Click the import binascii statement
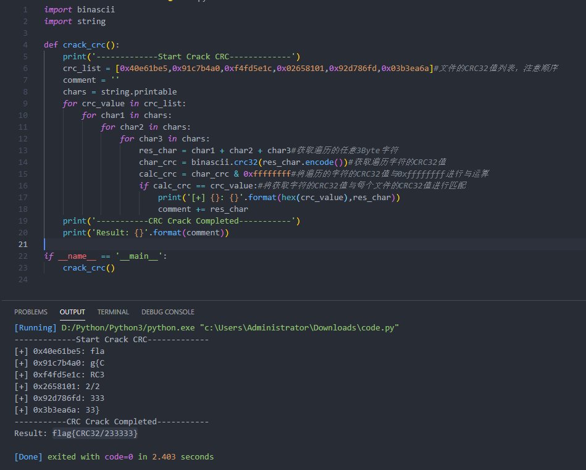The width and height of the screenshot is (586, 470). pyautogui.click(x=78, y=9)
